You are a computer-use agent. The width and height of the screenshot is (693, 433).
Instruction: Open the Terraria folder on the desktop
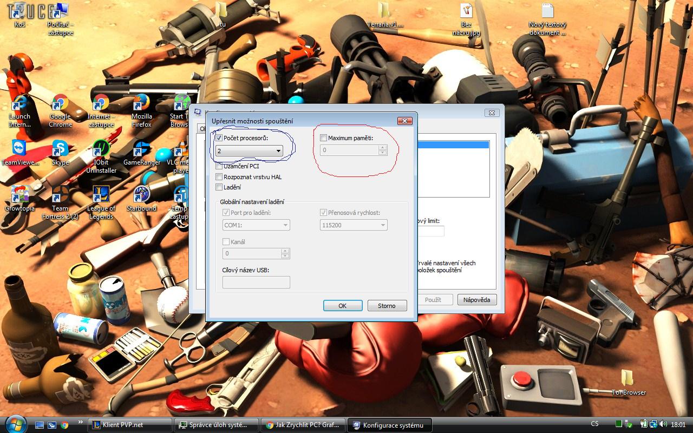[x=385, y=15]
